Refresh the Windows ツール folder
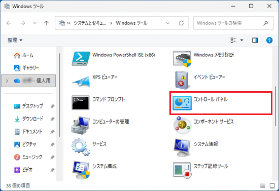279x191 pixels. point(181,23)
